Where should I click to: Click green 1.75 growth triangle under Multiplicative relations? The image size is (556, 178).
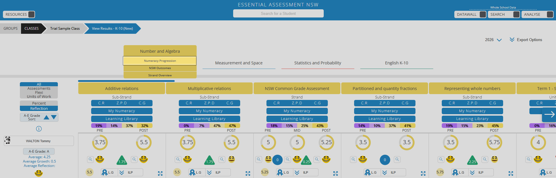pos(209,160)
